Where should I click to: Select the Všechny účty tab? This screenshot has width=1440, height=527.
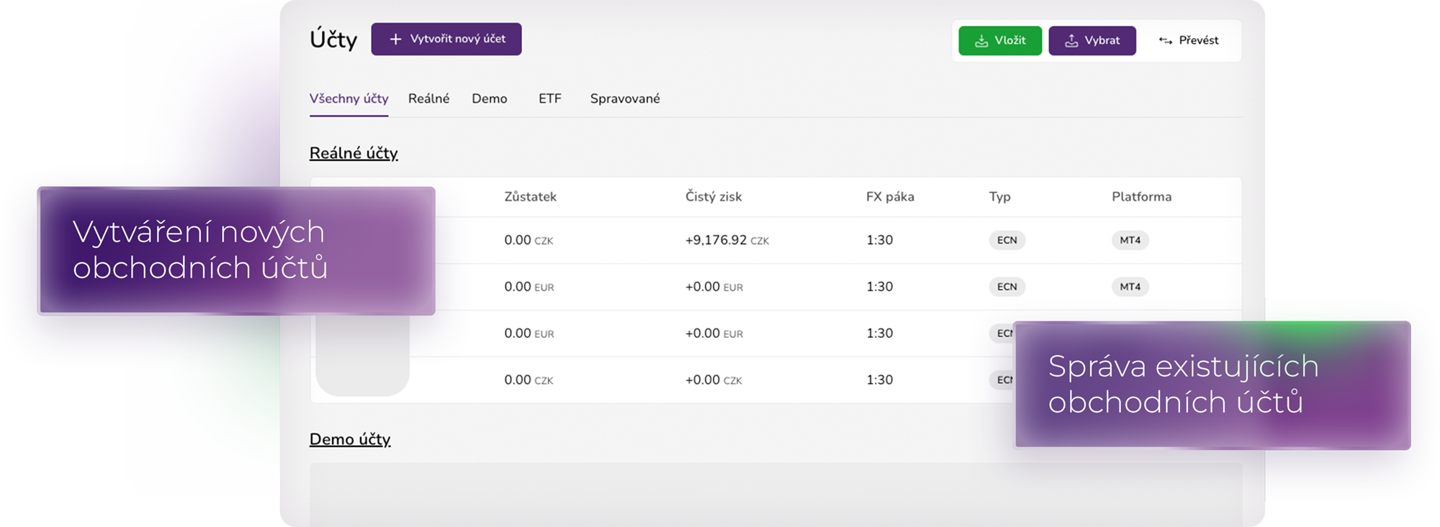coord(349,99)
